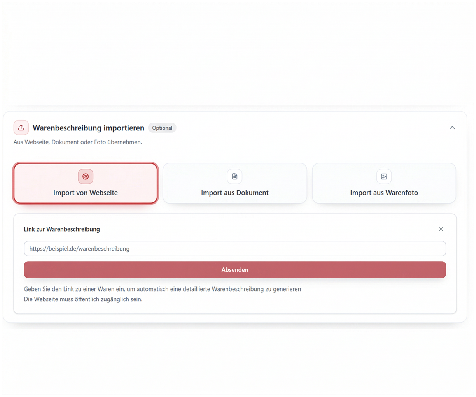The image size is (476, 397).
Task: Click the Import aus Dokument label text
Action: pyautogui.click(x=234, y=193)
